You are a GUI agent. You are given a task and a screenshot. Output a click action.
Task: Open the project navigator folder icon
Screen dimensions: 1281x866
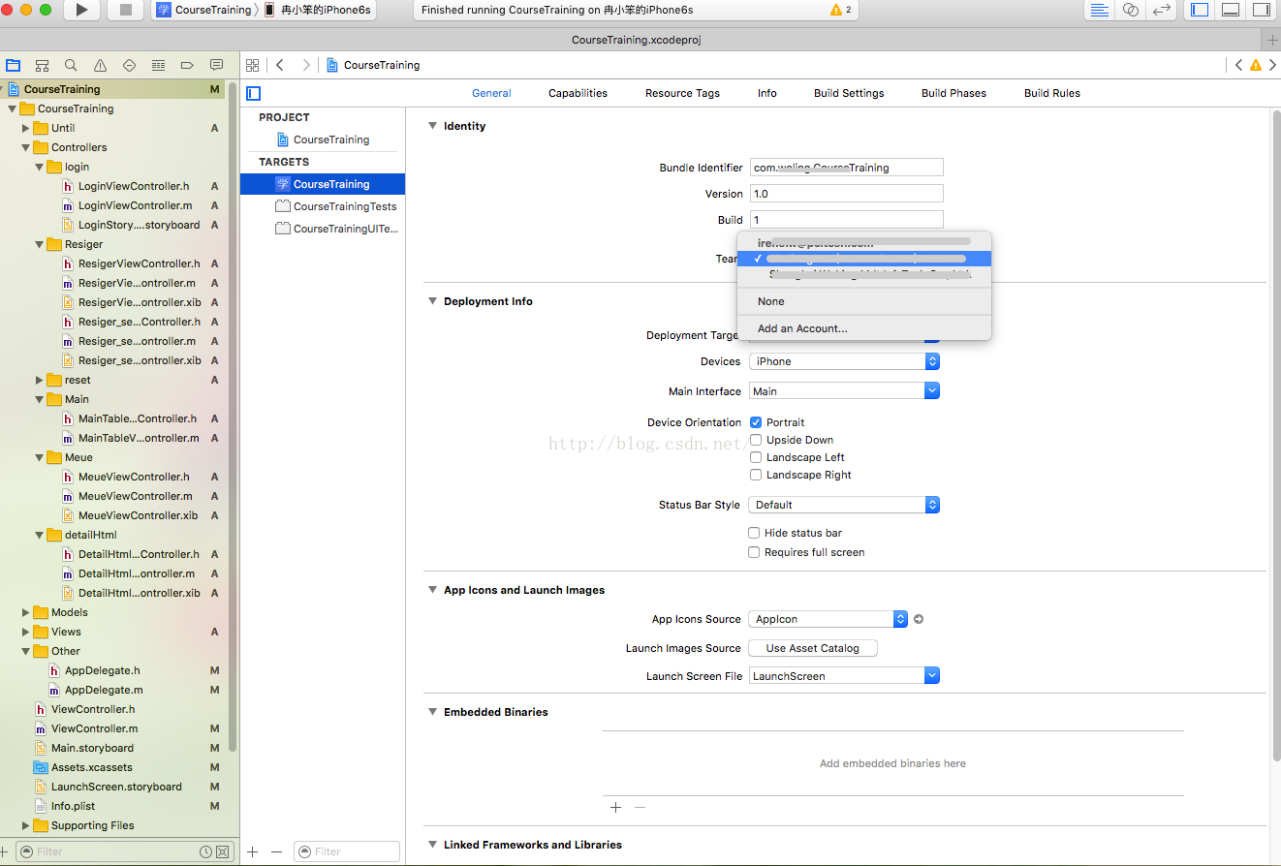[x=14, y=65]
